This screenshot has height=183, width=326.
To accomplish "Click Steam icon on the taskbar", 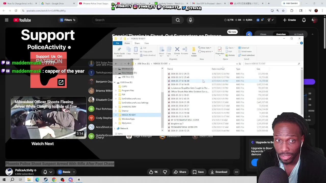I will coord(46,180).
